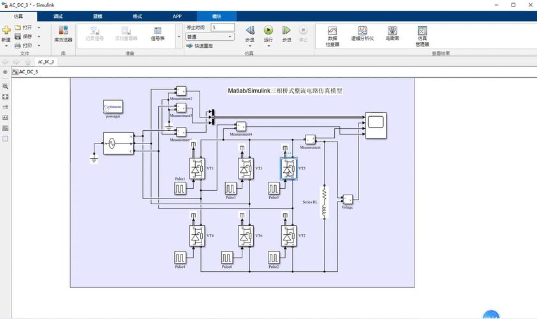Image resolution: width=537 pixels, height=319 pixels.
Task: Select the VT1 thyristor block
Action: coord(197,168)
